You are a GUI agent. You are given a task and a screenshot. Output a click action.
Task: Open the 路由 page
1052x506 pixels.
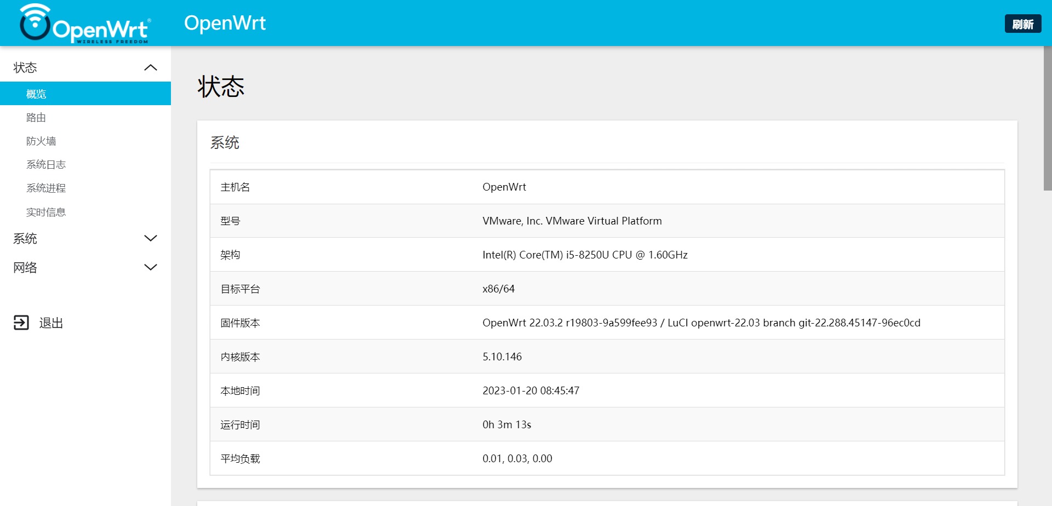[36, 118]
